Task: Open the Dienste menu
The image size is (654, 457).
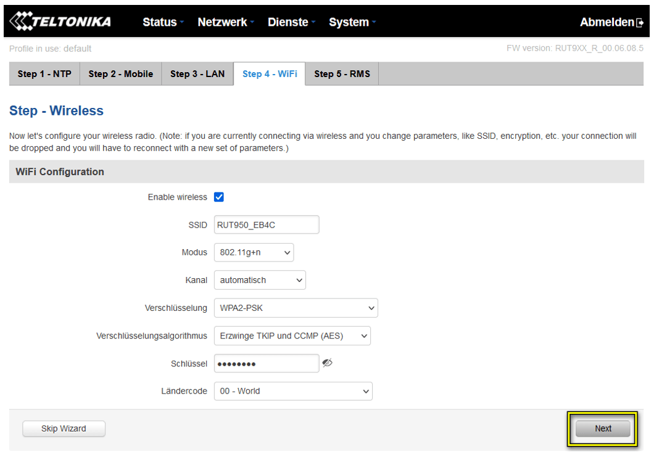Action: point(291,22)
